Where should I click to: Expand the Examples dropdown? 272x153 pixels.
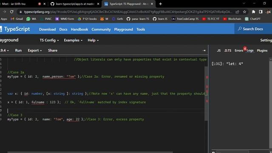73,40
